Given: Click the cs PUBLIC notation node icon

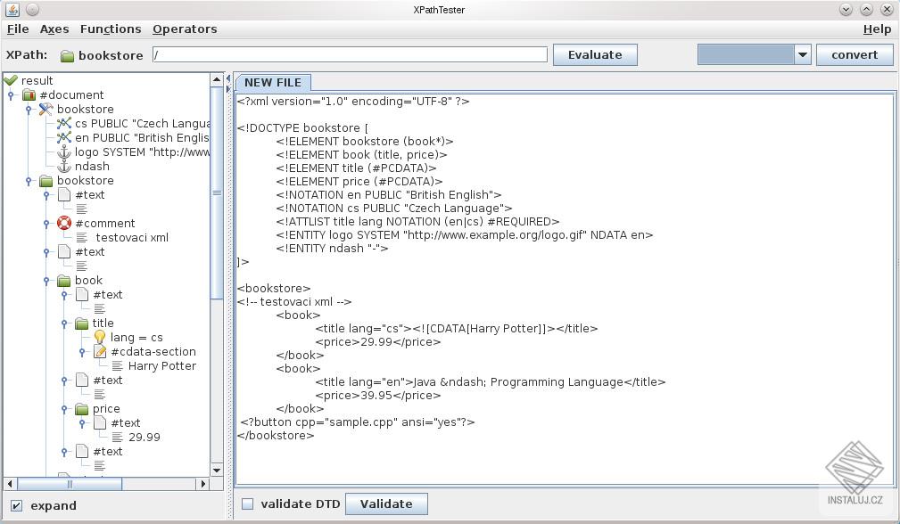Looking at the screenshot, I should (x=65, y=123).
